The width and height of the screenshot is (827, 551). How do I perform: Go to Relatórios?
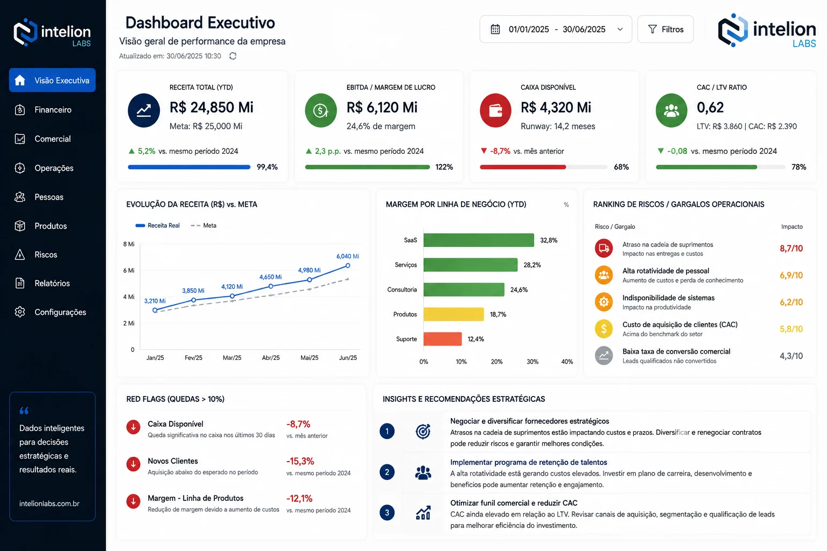52,283
